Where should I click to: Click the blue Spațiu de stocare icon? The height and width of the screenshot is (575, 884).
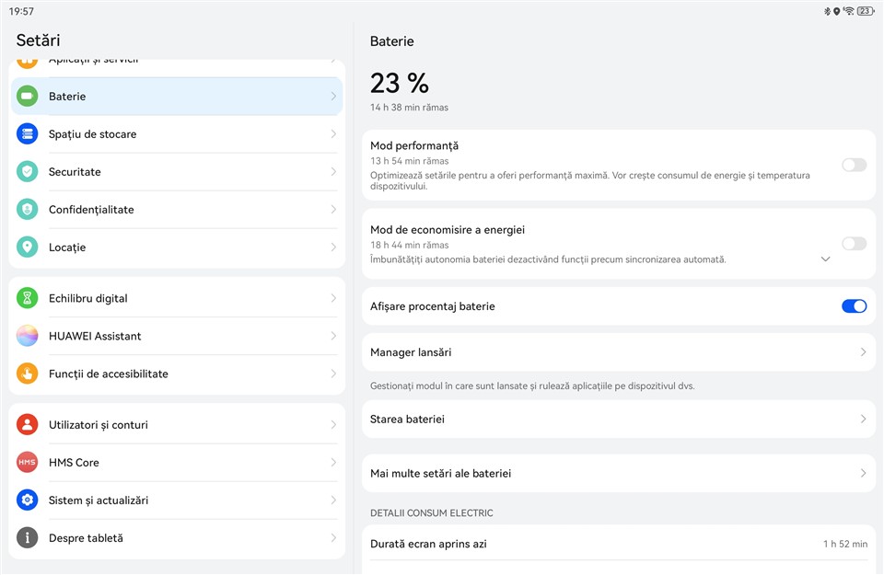[x=28, y=134]
